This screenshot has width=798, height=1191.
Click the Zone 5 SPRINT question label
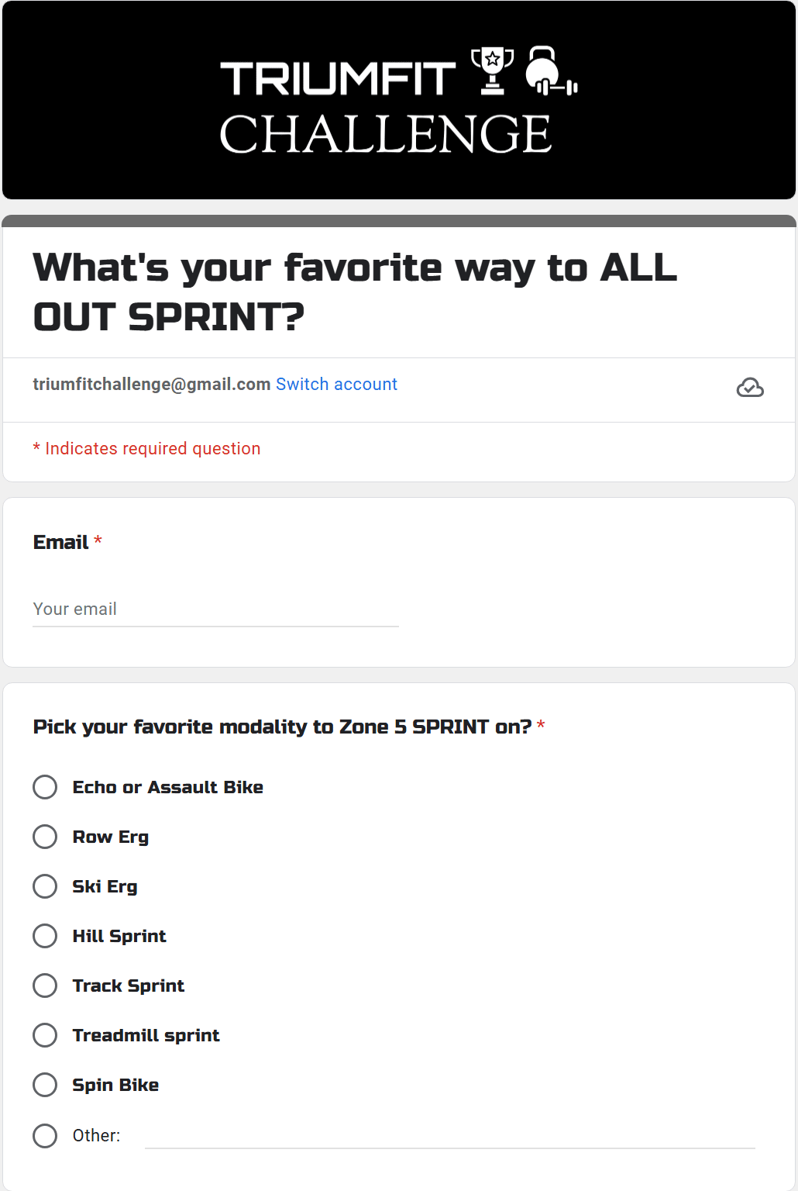[x=282, y=727]
